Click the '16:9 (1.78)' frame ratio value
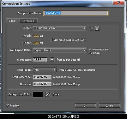The image size is (127, 119). (95, 53)
